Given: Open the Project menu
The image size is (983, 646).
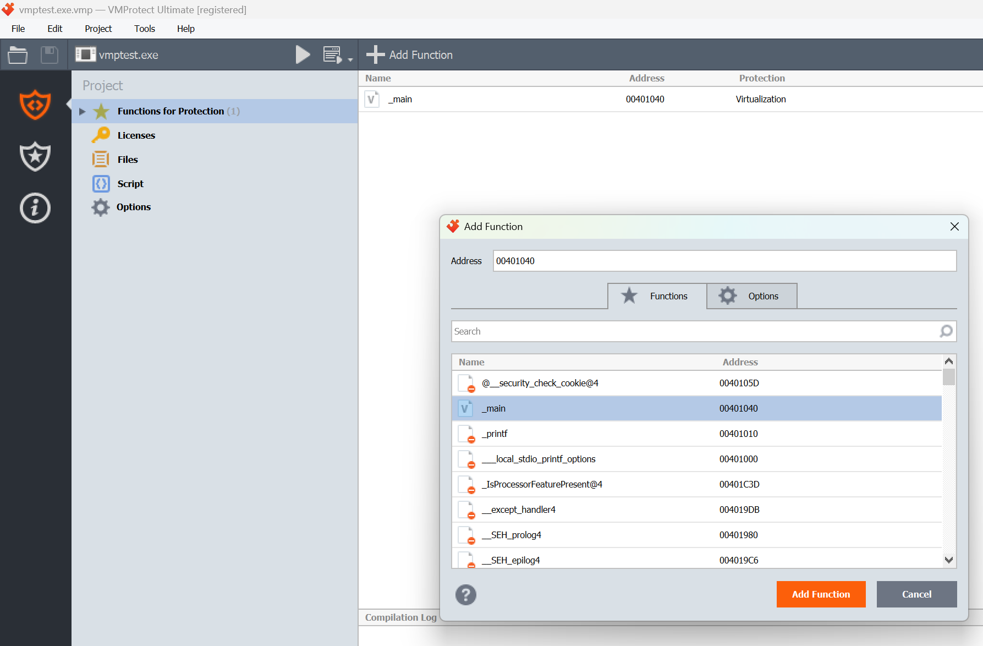Looking at the screenshot, I should [98, 29].
